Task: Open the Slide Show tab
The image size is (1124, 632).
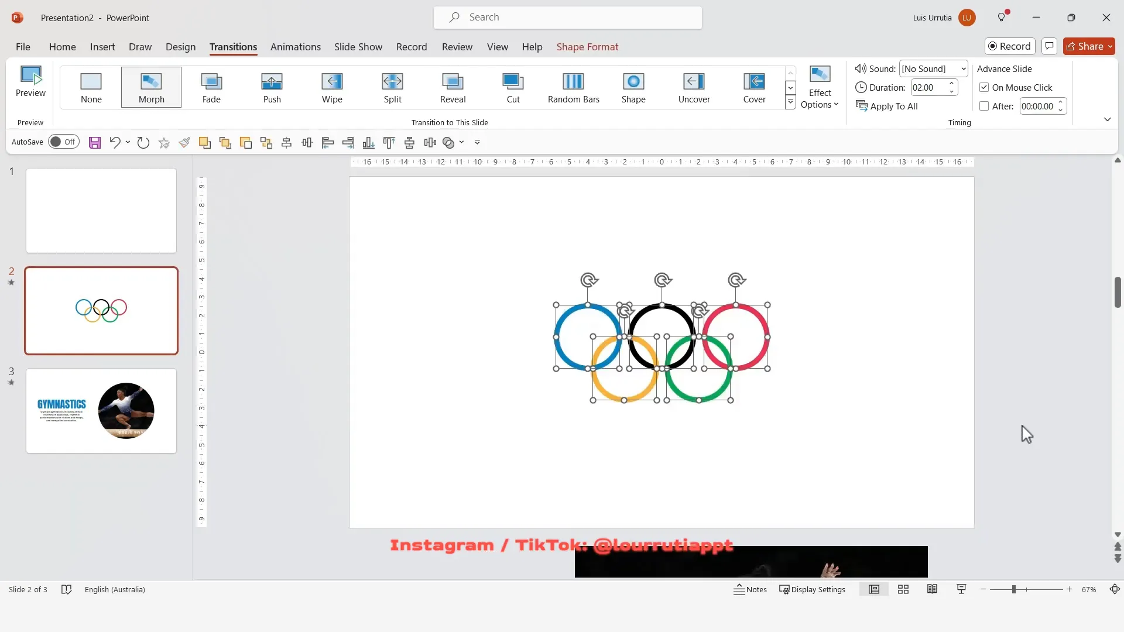Action: tap(358, 47)
